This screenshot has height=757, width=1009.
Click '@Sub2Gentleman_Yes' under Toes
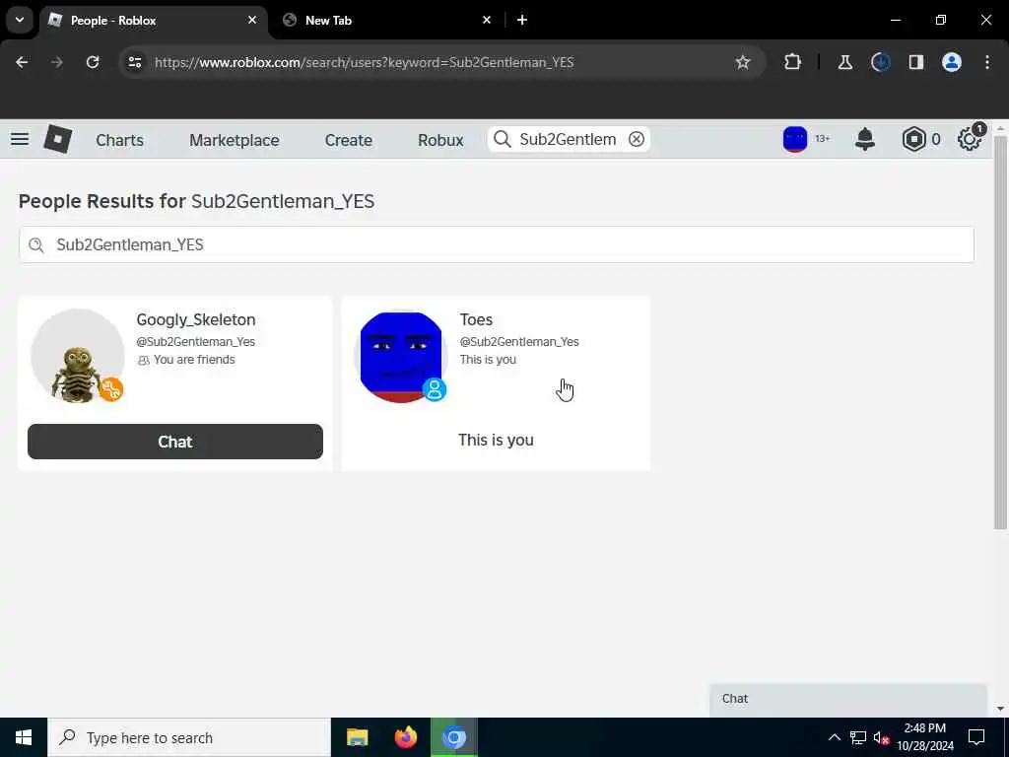pos(519,342)
